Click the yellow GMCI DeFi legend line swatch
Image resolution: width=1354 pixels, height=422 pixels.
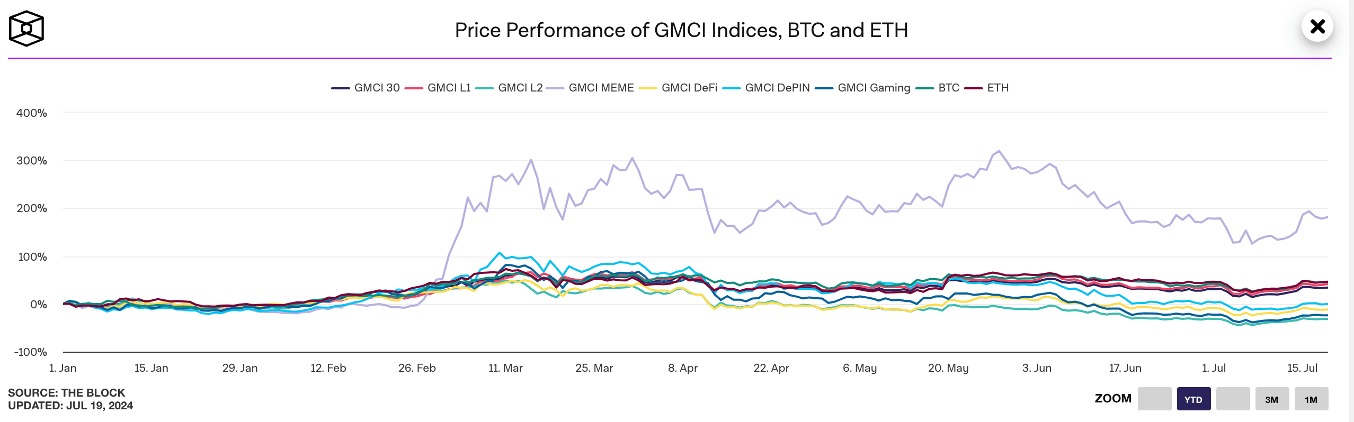(648, 88)
